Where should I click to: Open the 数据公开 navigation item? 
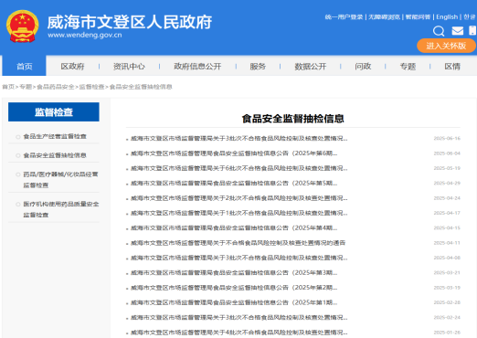(x=311, y=66)
